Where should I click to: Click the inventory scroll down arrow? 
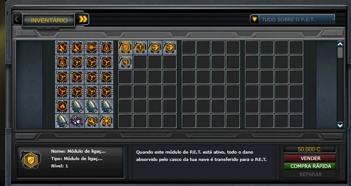click(340, 125)
